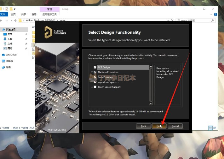The image size is (224, 159).
Task: Click the feature list scroll-down arrow
Action: [x=150, y=103]
